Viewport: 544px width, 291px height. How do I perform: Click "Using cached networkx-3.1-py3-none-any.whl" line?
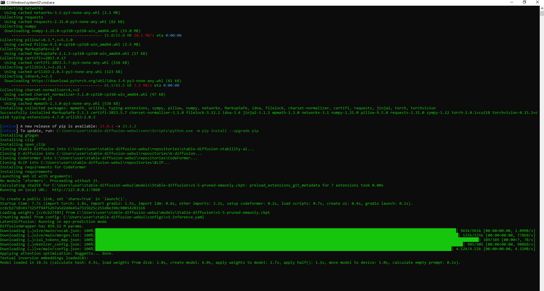coord(62,13)
